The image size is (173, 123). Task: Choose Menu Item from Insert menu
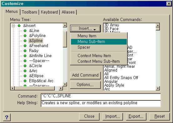coord(99,36)
